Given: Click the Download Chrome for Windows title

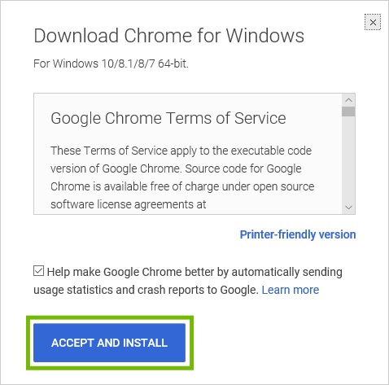Looking at the screenshot, I should pos(168,36).
